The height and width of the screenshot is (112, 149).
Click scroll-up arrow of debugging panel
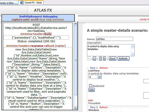76,24
